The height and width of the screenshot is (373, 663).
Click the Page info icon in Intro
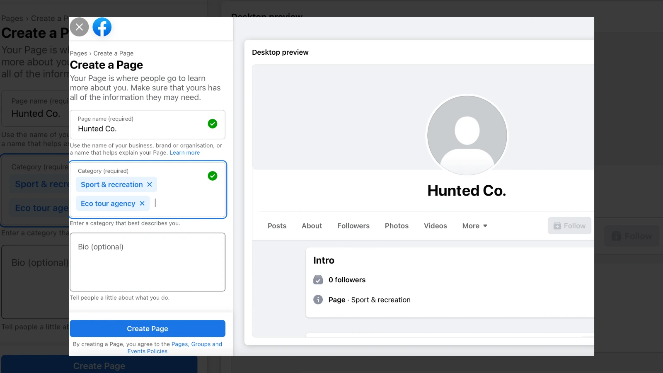pyautogui.click(x=318, y=300)
